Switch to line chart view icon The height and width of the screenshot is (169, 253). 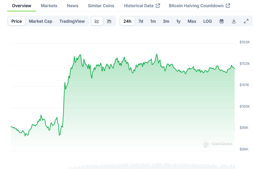coord(97,21)
